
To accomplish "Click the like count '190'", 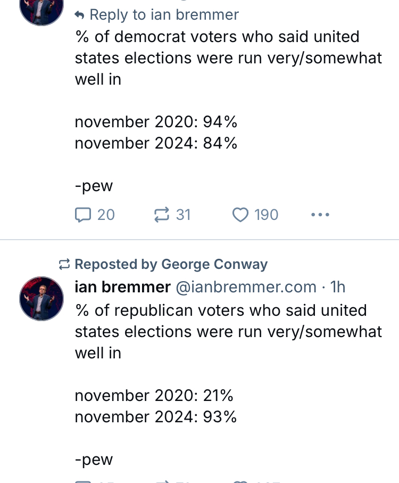I will pyautogui.click(x=266, y=215).
